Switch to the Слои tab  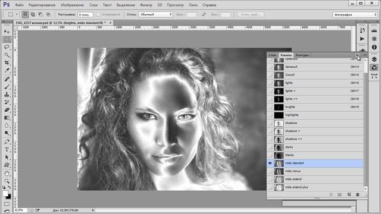click(x=273, y=55)
